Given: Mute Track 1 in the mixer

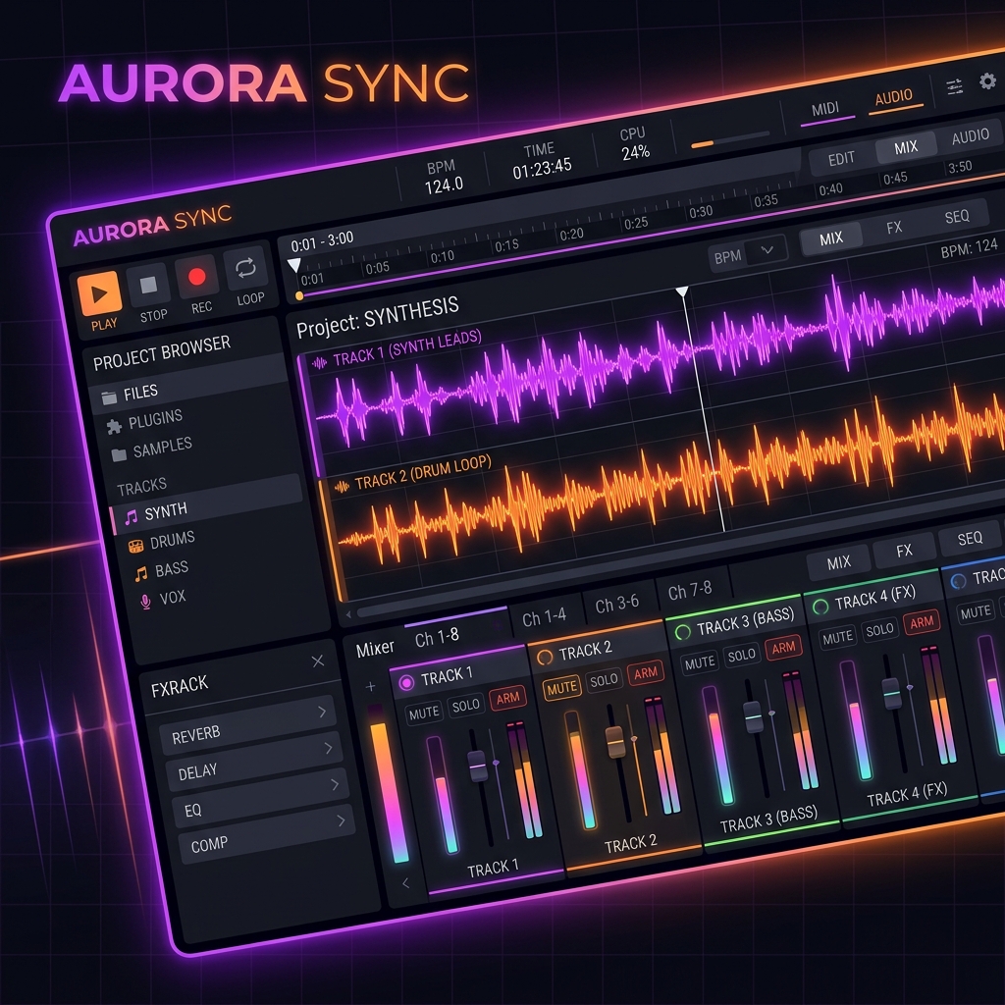Looking at the screenshot, I should pos(424,713).
